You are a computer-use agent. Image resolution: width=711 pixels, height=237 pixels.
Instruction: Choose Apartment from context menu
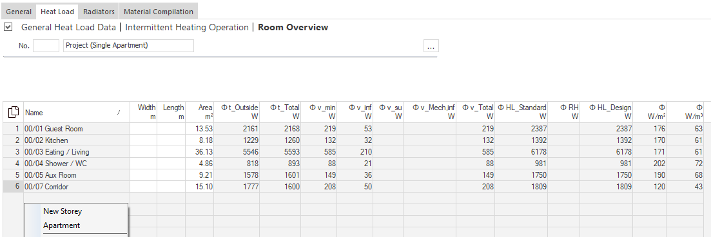click(x=62, y=225)
